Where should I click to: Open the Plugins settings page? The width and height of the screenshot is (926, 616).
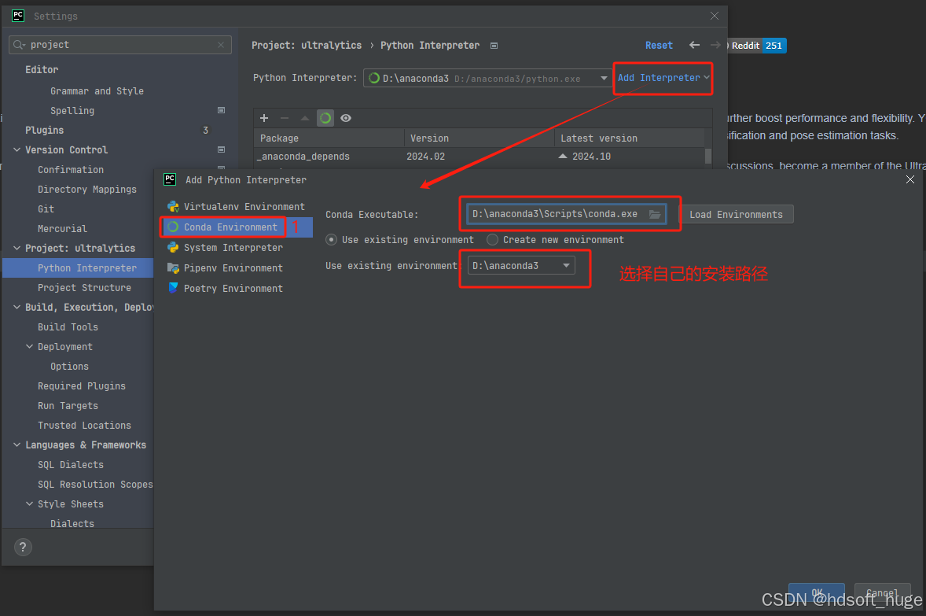[44, 130]
